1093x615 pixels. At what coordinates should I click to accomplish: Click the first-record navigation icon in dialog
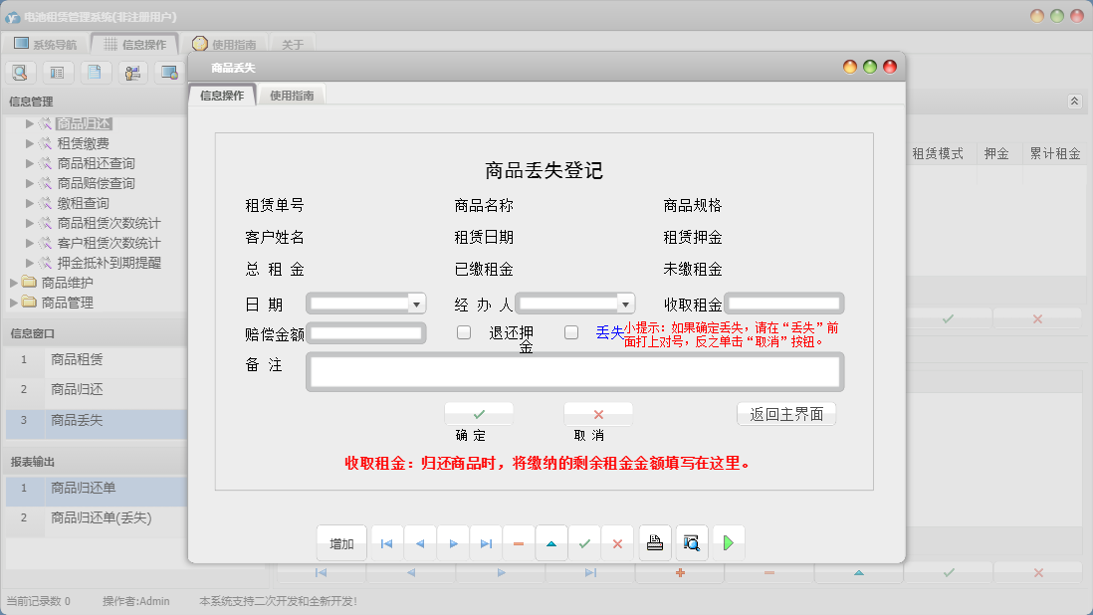pos(386,542)
